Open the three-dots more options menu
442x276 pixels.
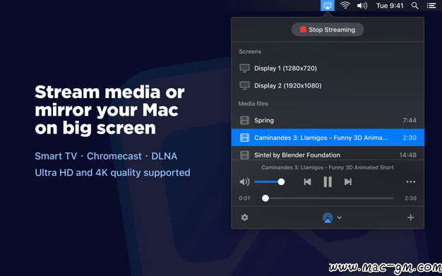pos(410,182)
